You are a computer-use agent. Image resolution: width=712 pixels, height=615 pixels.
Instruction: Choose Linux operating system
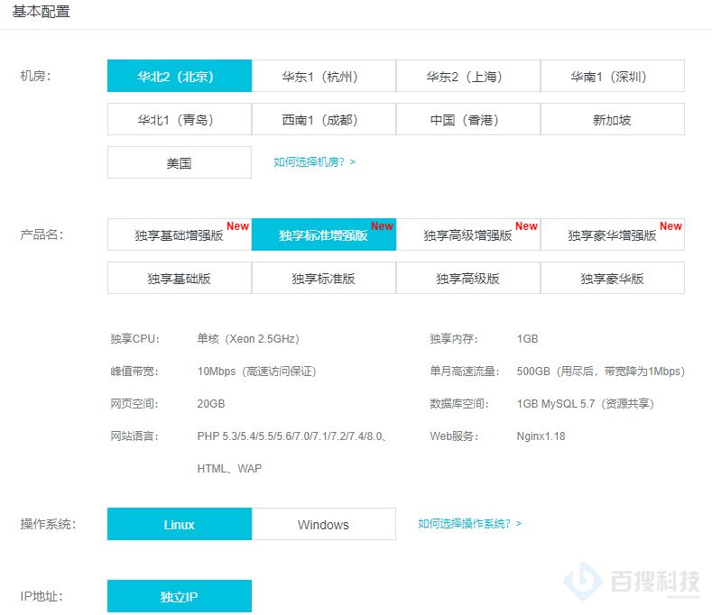[x=180, y=524]
